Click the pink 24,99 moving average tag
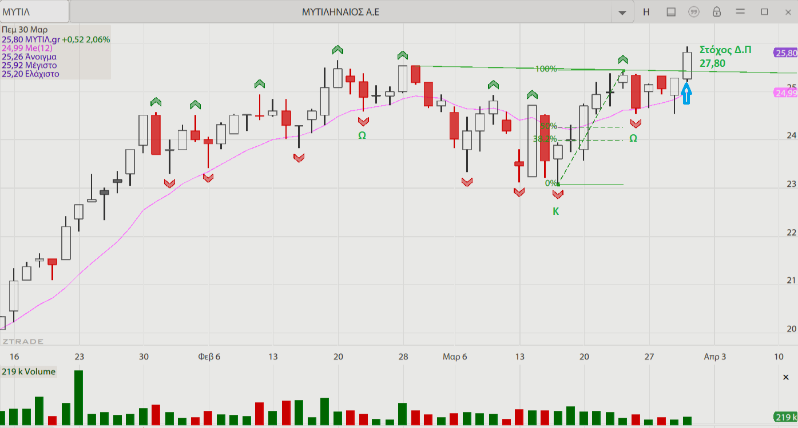The width and height of the screenshot is (798, 428). 785,93
